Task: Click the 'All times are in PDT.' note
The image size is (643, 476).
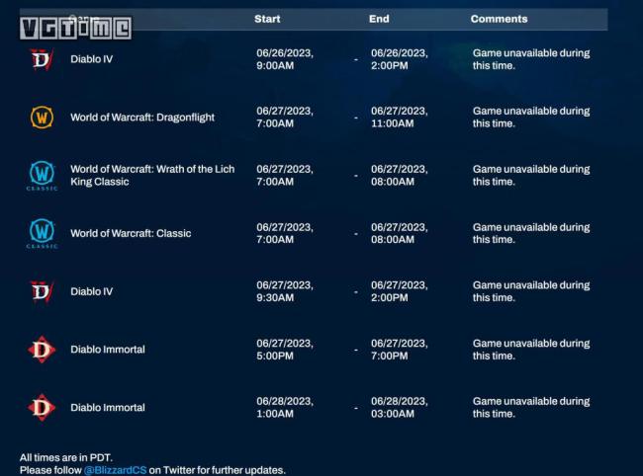Action: (66, 457)
